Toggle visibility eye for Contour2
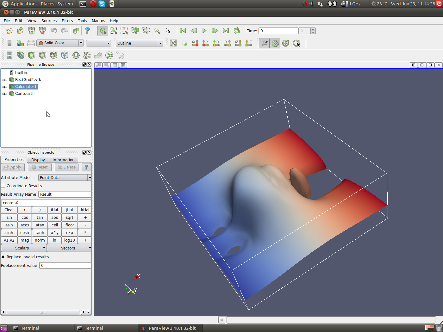Screen dimensions: 443x332 coord(4,94)
